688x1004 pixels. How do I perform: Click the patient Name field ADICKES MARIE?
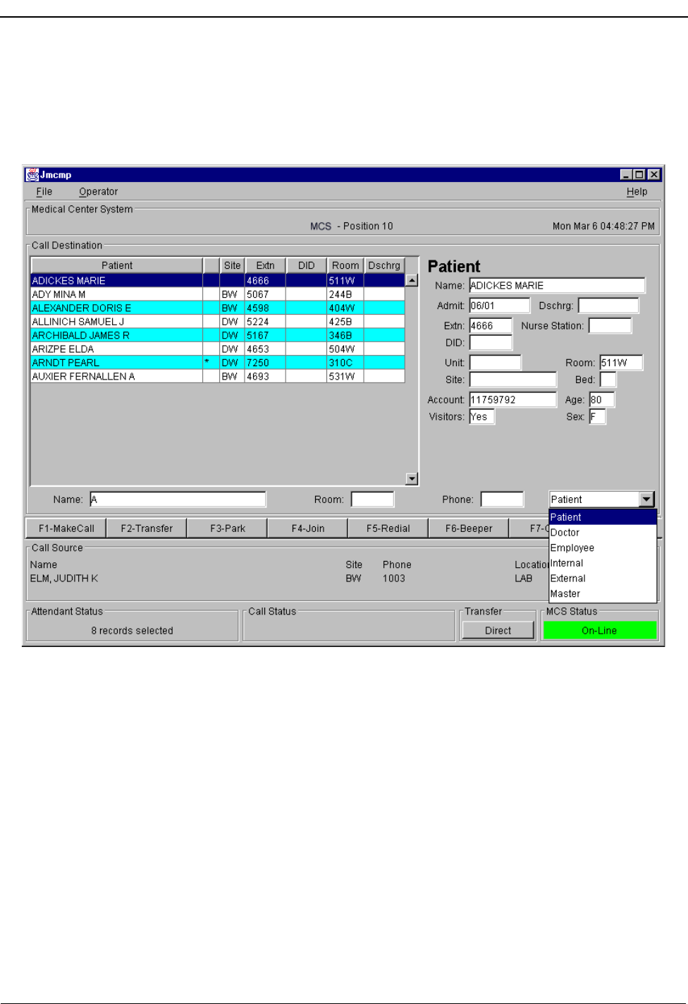(x=557, y=285)
